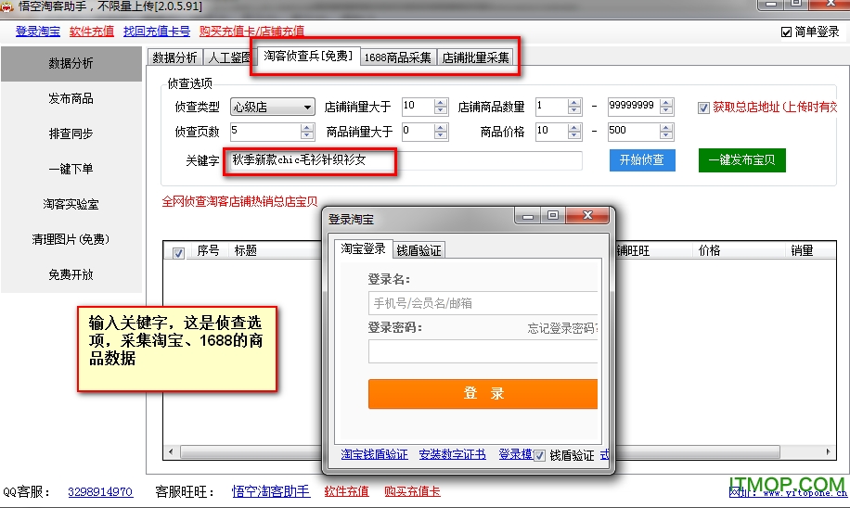Image resolution: width=850 pixels, height=508 pixels.
Task: Click the 店铺销量大于 number field
Action: click(x=418, y=107)
